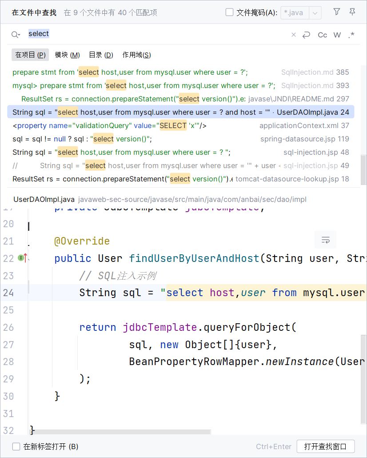Viewport: 367px width, 458px height.
Task: Switch to the 目录 scope tab
Action: coord(101,55)
